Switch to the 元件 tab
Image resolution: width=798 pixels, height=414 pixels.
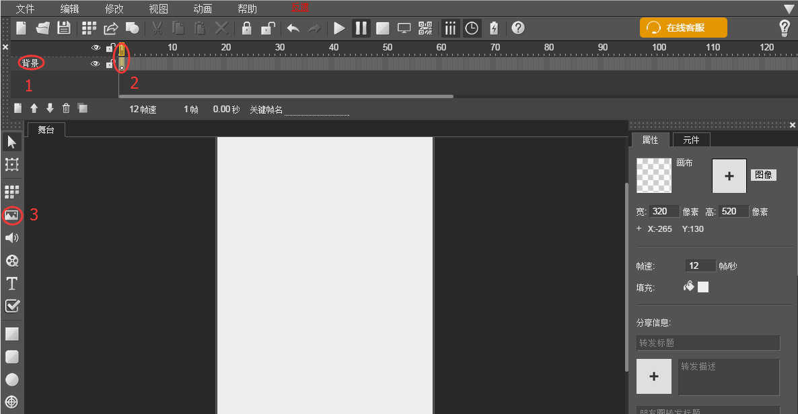click(691, 140)
